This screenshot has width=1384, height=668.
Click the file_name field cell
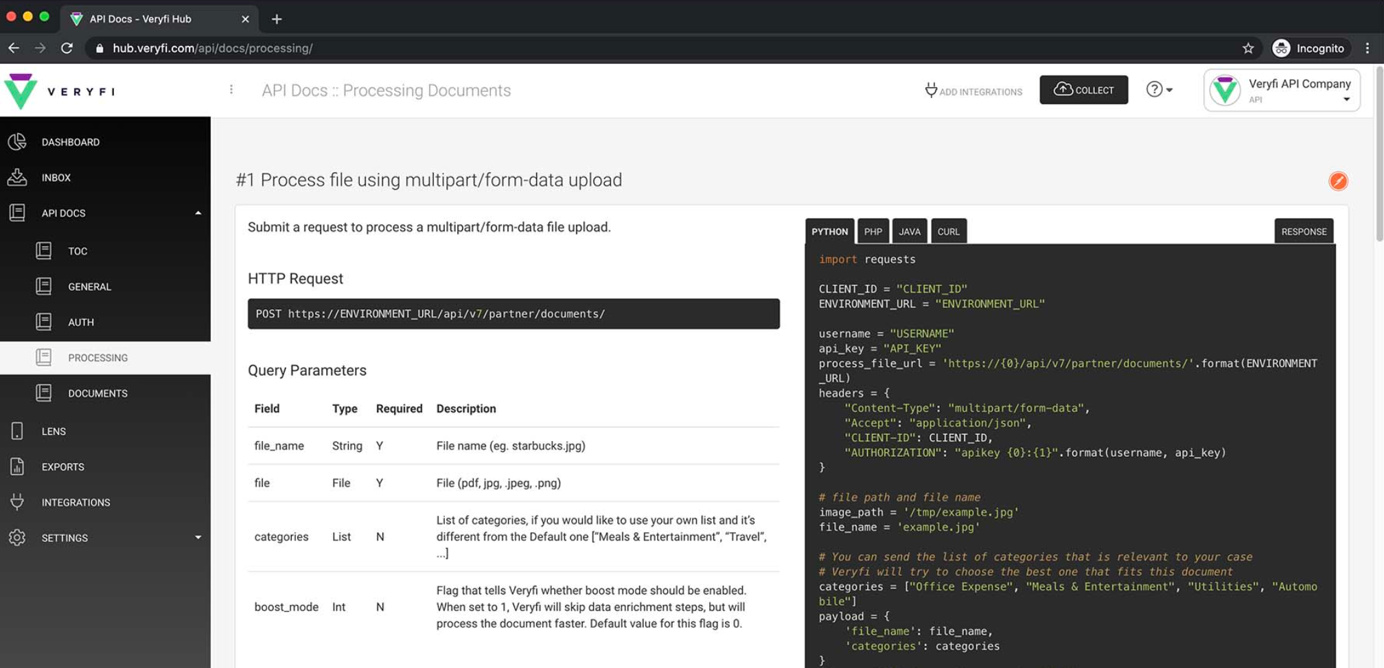279,446
